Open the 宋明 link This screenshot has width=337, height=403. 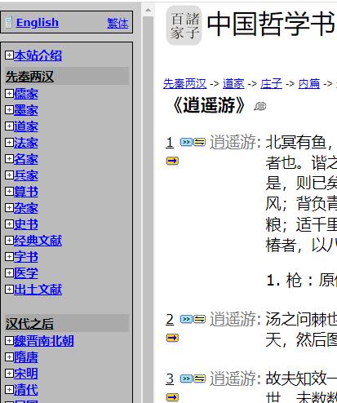[26, 374]
